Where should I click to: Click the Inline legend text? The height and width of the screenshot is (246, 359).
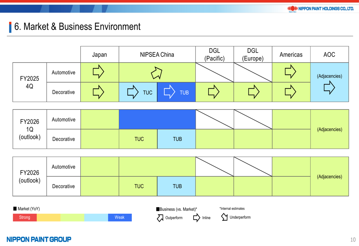[x=206, y=218]
